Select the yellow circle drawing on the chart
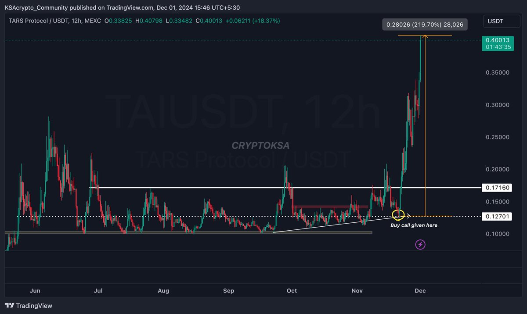Viewport: 527px width, 314px height. [399, 214]
